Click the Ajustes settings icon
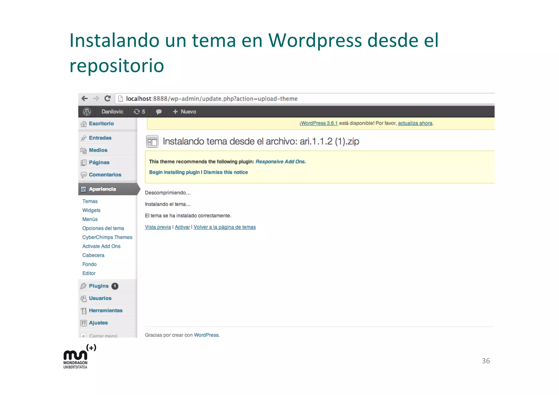Image resolution: width=559 pixels, height=395 pixels. click(84, 323)
